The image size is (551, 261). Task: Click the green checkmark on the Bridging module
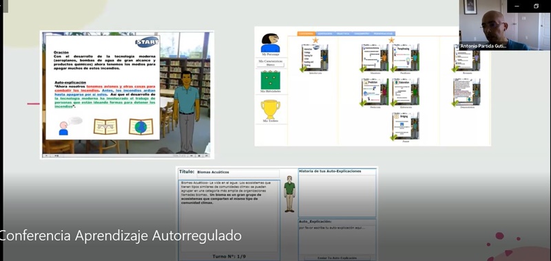tap(393, 137)
